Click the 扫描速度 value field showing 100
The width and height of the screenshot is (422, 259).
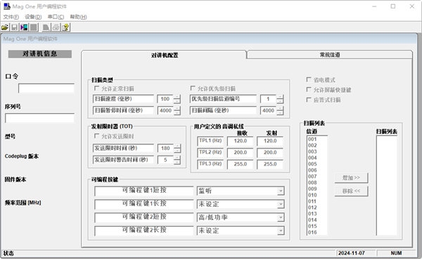(165, 99)
